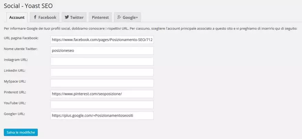Viewport: 302px width, 139px height.
Task: Click the empty YouTube URL field
Action: 102,105
